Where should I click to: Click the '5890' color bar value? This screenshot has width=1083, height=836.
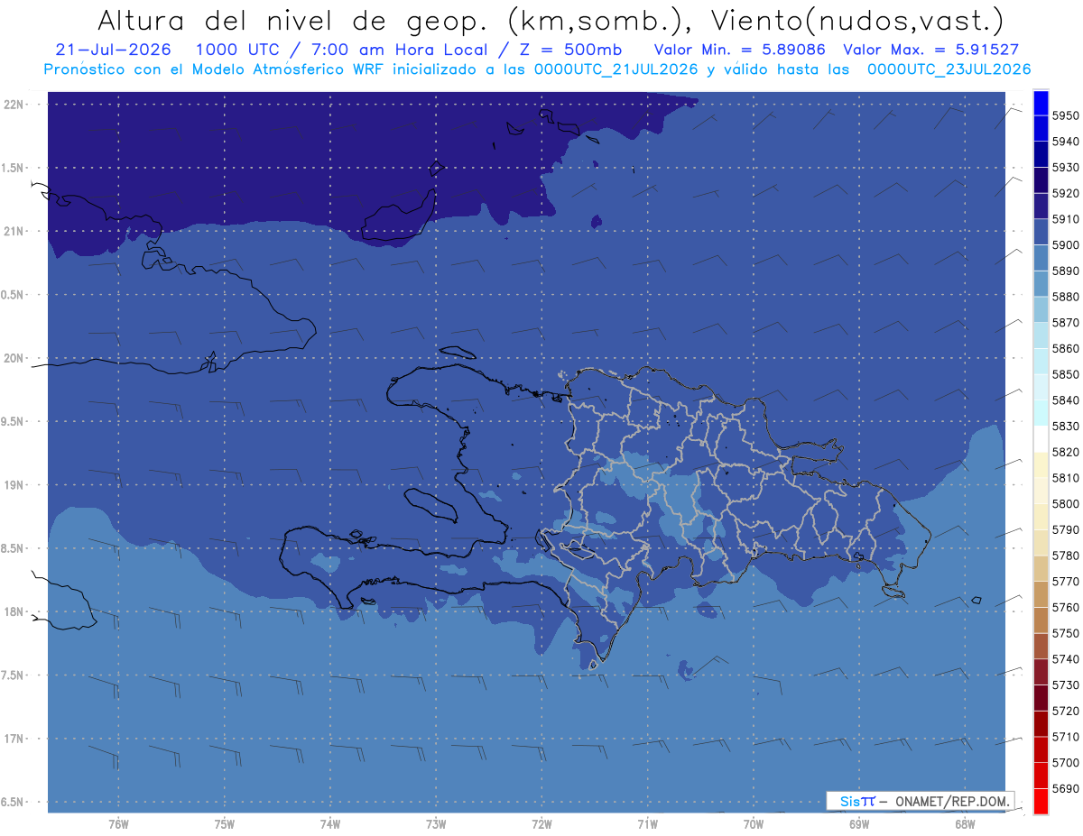coord(1066,271)
